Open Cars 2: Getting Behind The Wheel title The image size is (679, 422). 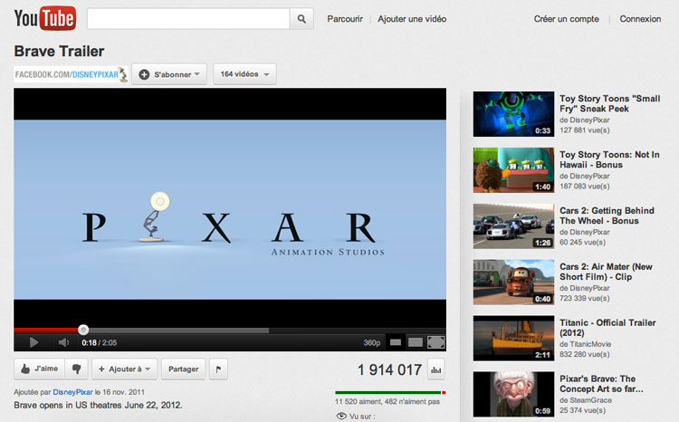607,216
